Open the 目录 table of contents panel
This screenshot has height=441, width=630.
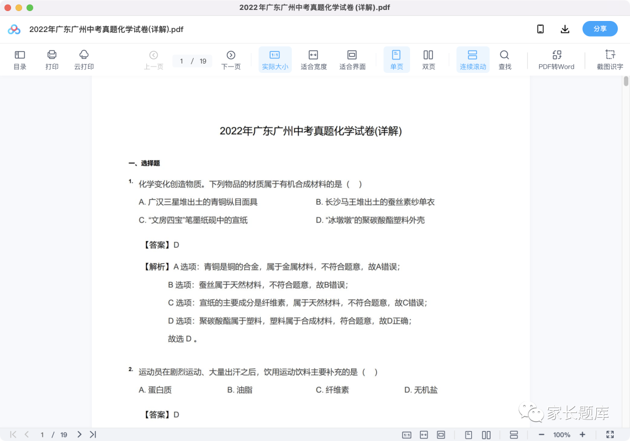[x=20, y=60]
